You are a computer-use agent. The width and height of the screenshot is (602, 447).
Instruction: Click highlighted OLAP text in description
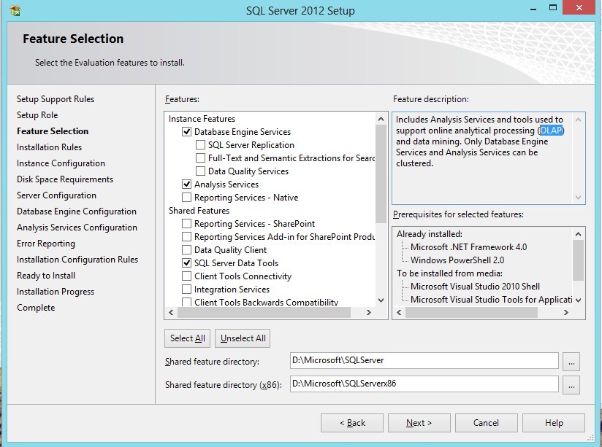point(552,131)
